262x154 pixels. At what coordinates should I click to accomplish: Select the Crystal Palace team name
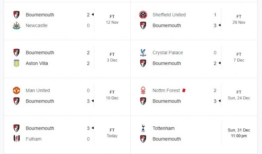(x=168, y=52)
